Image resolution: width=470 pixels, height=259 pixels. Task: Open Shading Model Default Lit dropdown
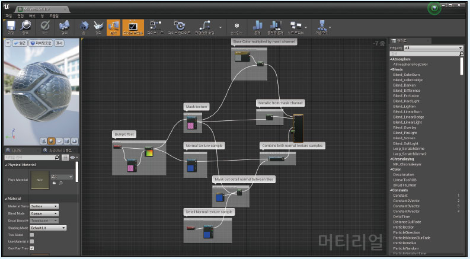coord(48,228)
